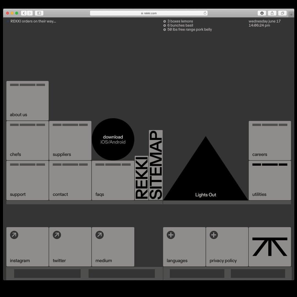Open the chefs page

27,140
